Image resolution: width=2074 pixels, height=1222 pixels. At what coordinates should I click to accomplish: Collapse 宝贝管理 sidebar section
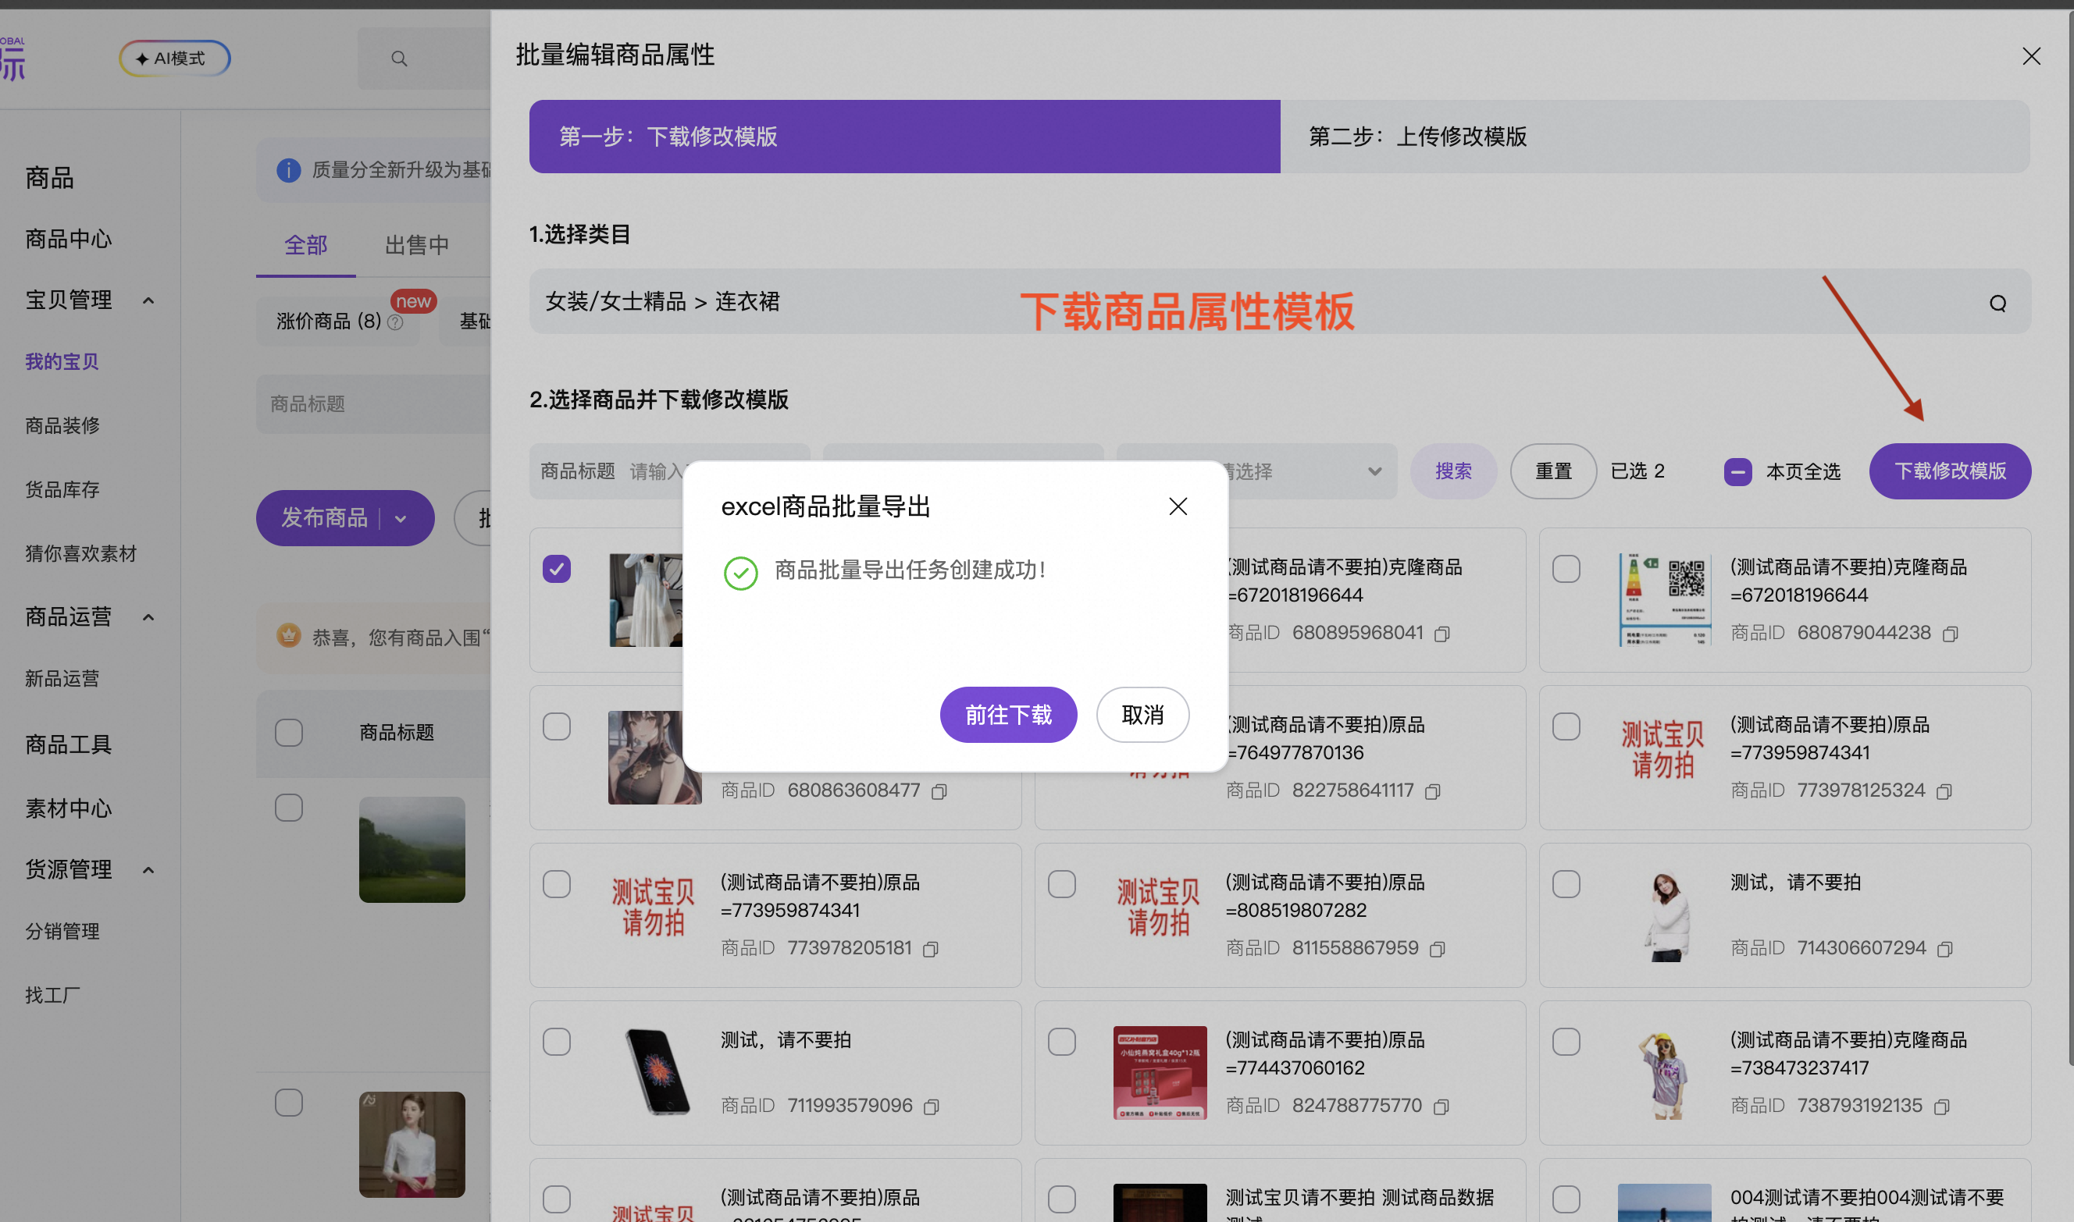coord(148,300)
